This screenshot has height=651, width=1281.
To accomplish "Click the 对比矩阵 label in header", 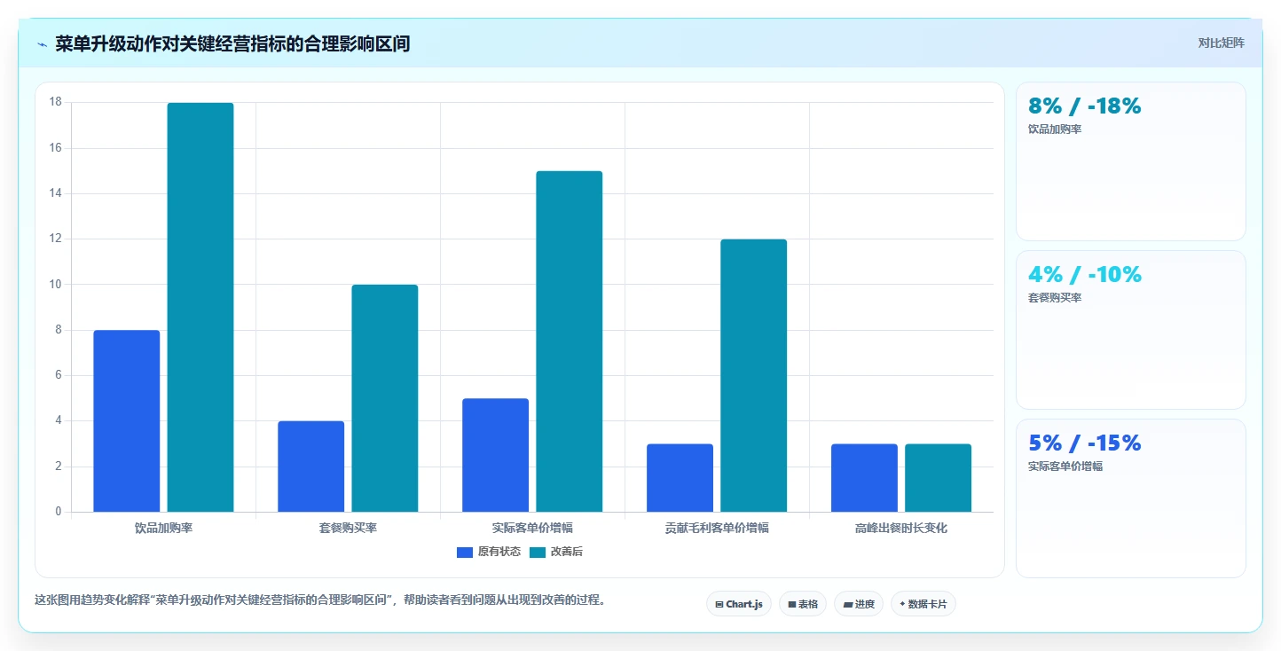I will point(1221,43).
